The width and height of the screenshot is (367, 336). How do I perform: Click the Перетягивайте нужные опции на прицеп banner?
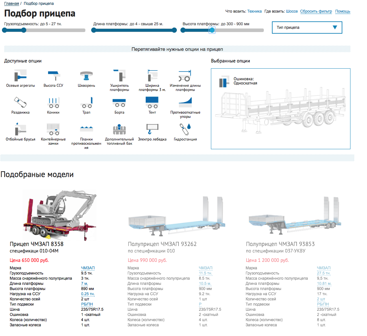[x=177, y=49]
